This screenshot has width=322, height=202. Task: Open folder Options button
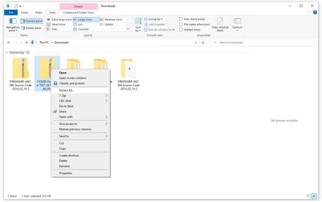coord(237,25)
